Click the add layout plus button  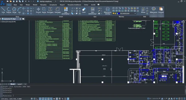25,84
